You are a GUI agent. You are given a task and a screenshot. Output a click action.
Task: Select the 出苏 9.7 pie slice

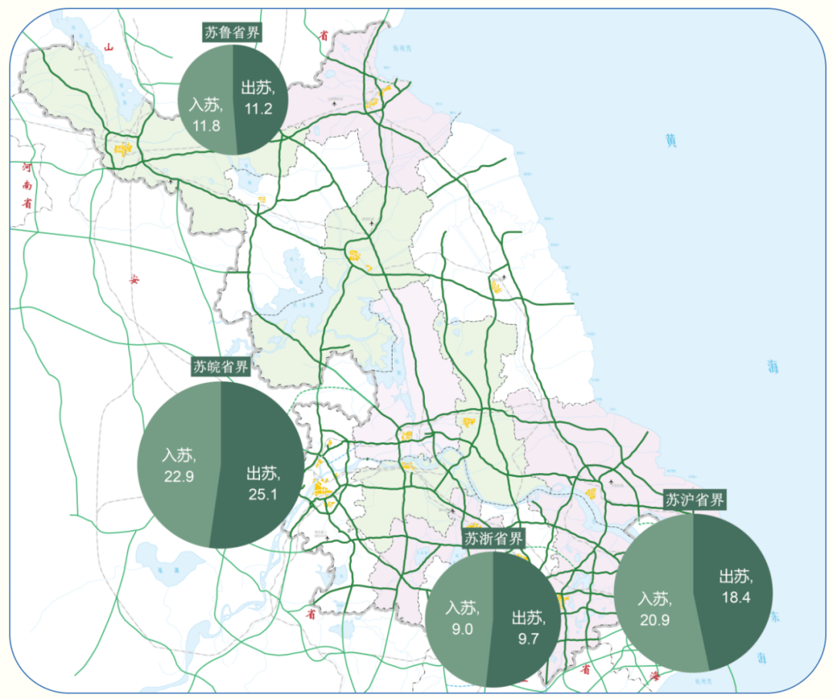pos(526,622)
